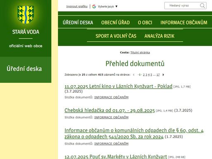Click INFORMACE OBČANŮM folder under komunálních odpadech
This screenshot has height=159, width=212.
111,144
